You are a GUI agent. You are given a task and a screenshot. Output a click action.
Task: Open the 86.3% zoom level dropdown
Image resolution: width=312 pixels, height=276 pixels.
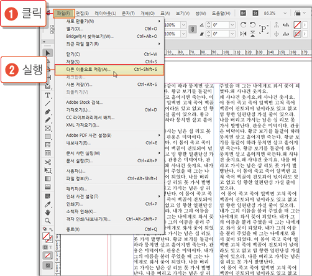point(285,13)
